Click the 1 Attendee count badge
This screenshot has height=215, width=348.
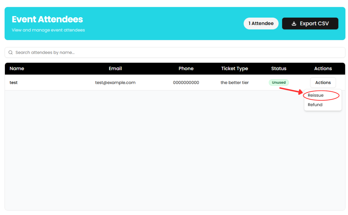click(261, 23)
